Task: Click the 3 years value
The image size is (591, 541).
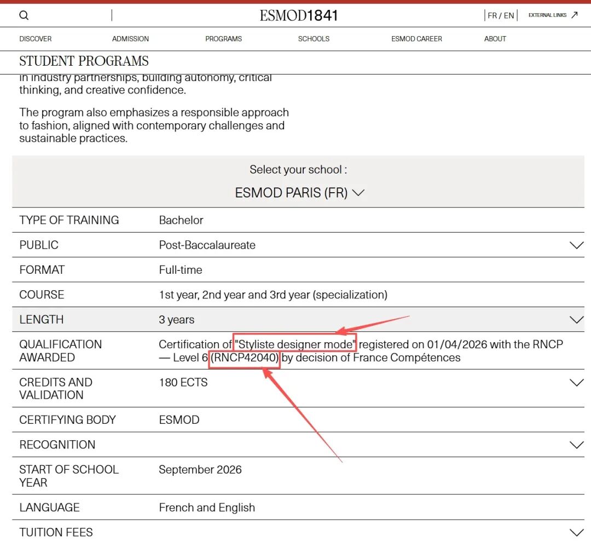Action: pyautogui.click(x=176, y=320)
